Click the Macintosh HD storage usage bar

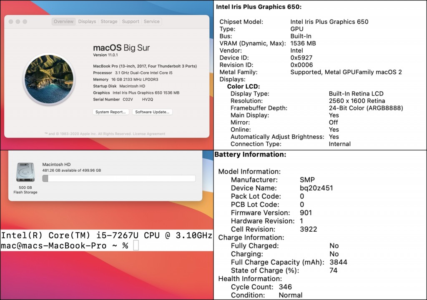tap(119, 179)
